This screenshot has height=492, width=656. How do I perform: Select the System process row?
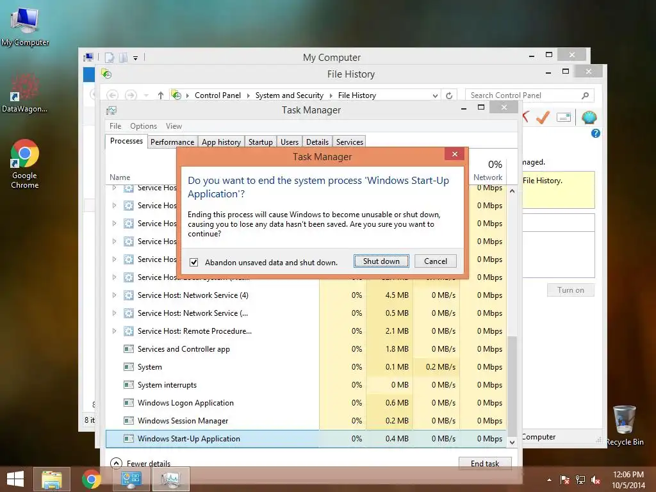tap(306, 367)
